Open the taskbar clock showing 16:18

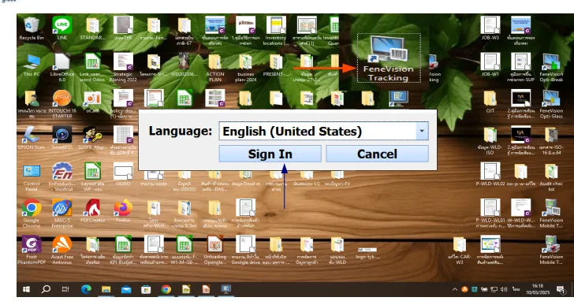(538, 289)
